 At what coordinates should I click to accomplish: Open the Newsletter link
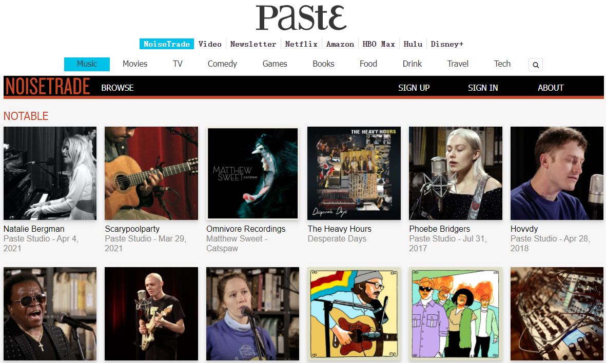pos(253,44)
